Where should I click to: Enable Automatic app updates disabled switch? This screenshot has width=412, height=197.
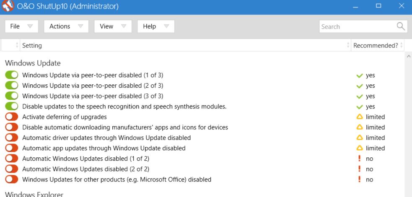(12, 148)
